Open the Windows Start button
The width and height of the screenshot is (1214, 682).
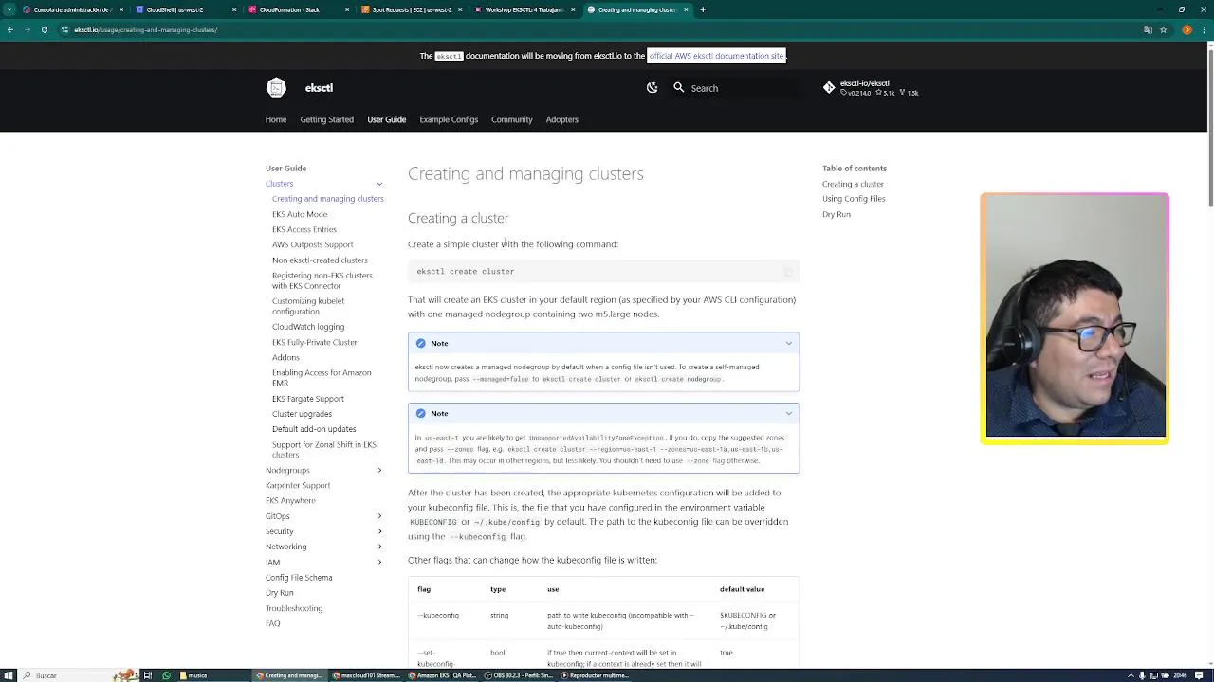pyautogui.click(x=9, y=675)
